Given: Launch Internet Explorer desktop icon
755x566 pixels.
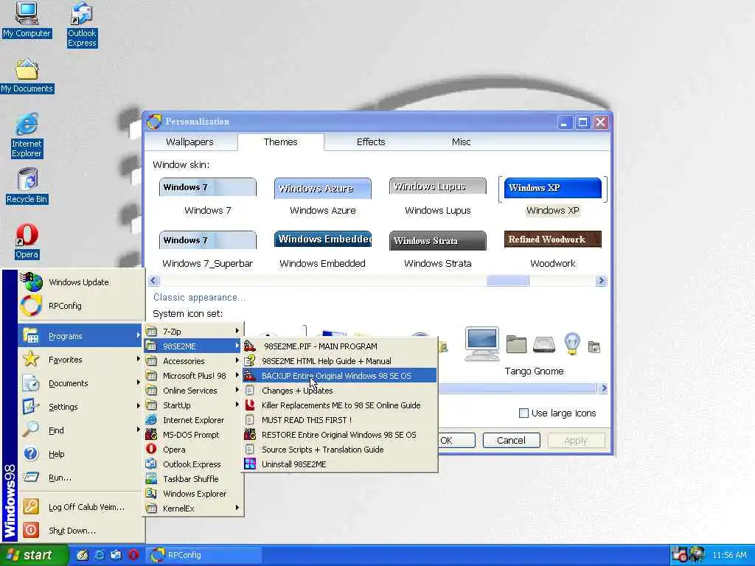Looking at the screenshot, I should [27, 136].
